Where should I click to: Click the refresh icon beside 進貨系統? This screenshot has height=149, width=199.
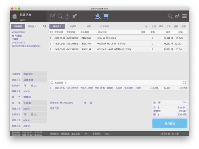(52, 83)
